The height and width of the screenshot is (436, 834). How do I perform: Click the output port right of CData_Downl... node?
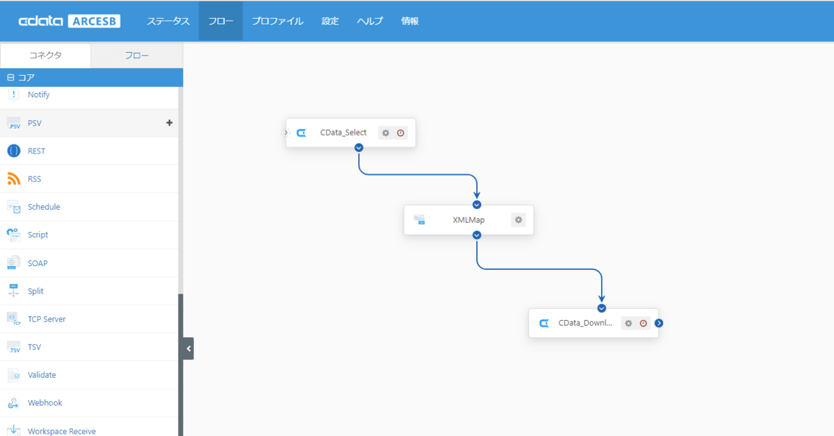(x=659, y=323)
